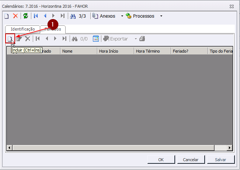The image size is (240, 170).
Task: Open the Exportar dropdown arrow
Action: tap(135, 39)
